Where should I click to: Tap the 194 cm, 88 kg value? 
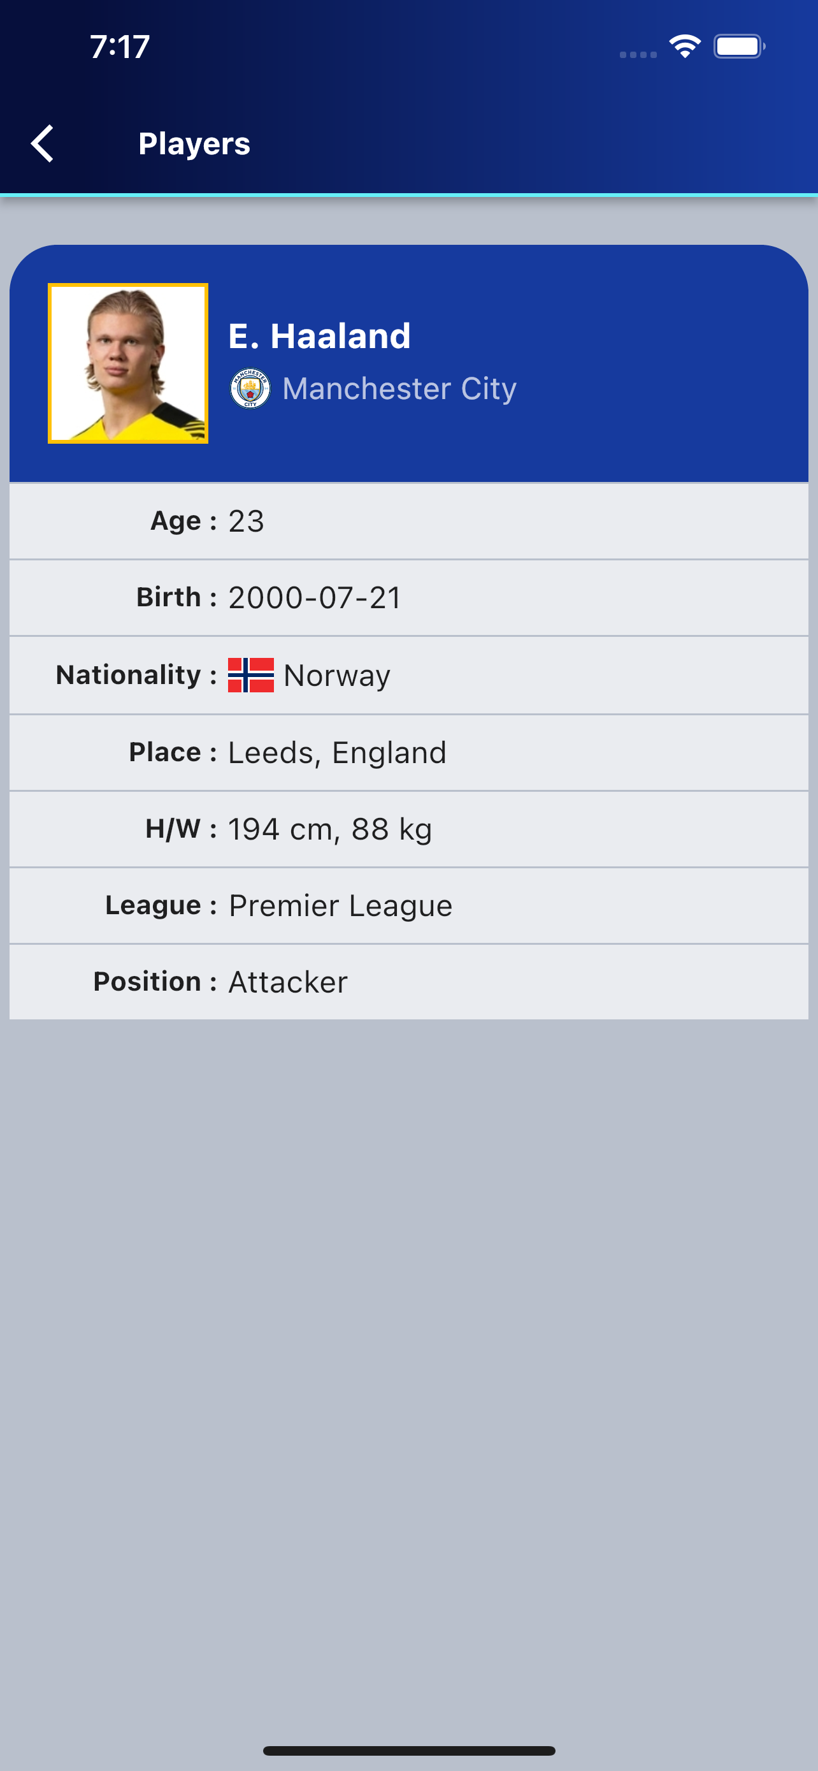click(x=331, y=829)
